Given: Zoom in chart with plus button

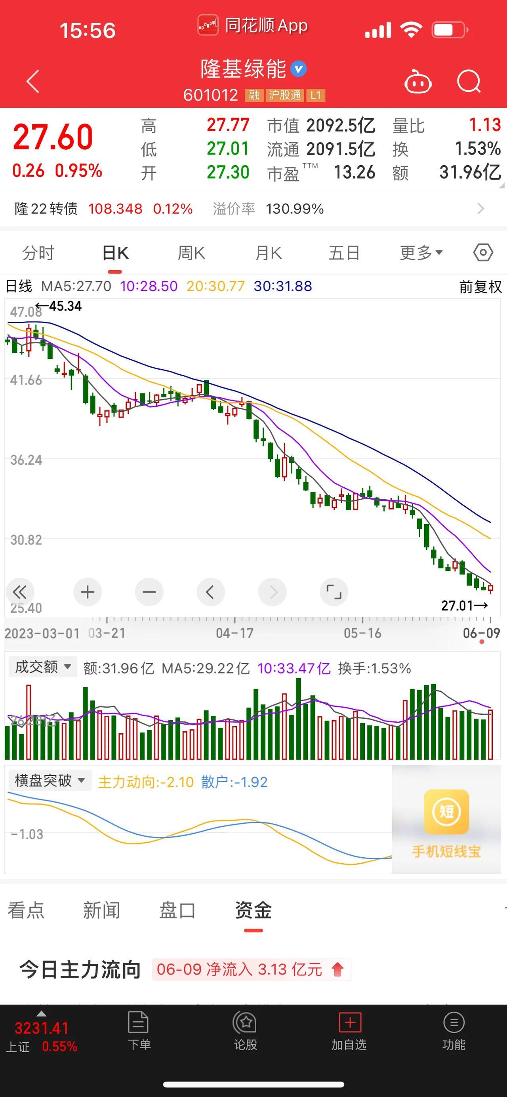Looking at the screenshot, I should tap(87, 592).
